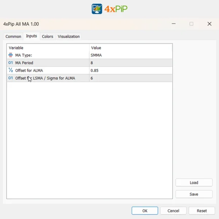219x219 pixels.
Task: Click the MA Type enum icon
Action: tap(11, 55)
